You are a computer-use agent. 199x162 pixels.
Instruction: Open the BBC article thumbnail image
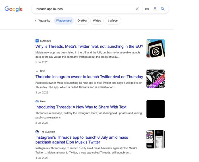[156, 79]
